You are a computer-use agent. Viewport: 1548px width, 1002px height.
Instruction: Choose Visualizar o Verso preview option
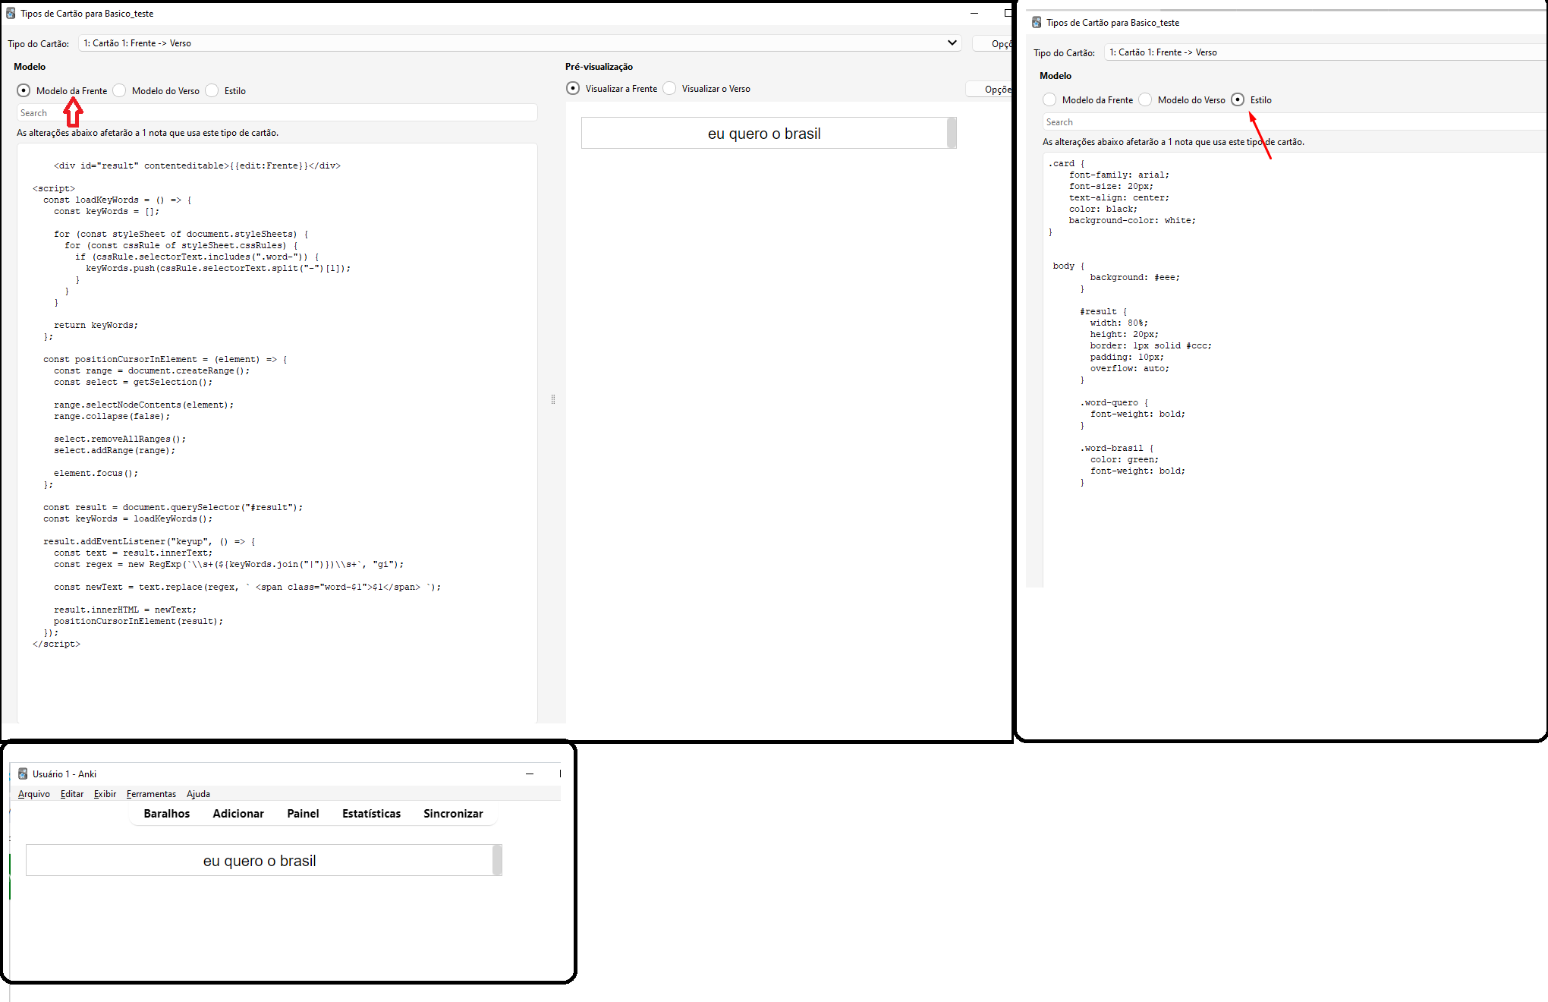coord(669,88)
